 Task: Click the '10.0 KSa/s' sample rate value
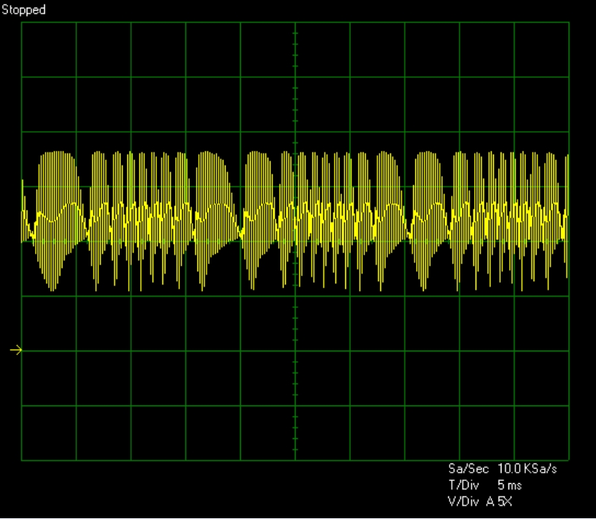click(x=527, y=469)
